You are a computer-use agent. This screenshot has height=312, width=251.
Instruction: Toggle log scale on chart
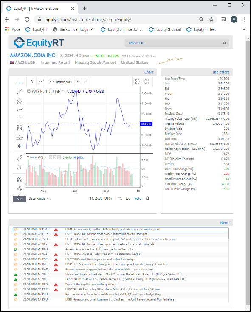pos(128,198)
